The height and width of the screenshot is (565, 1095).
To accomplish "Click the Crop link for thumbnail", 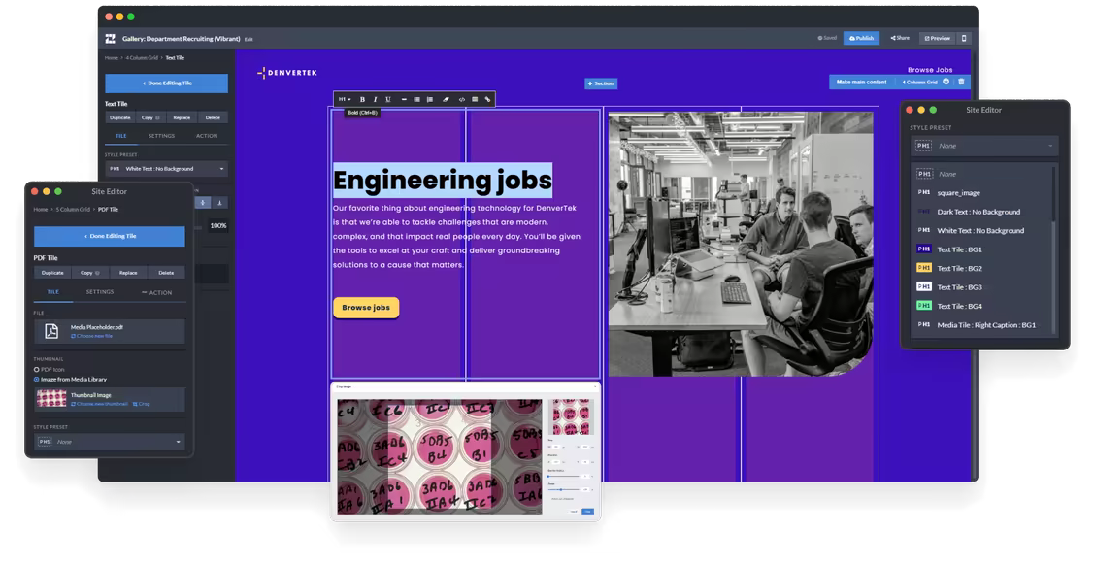I will click(142, 404).
